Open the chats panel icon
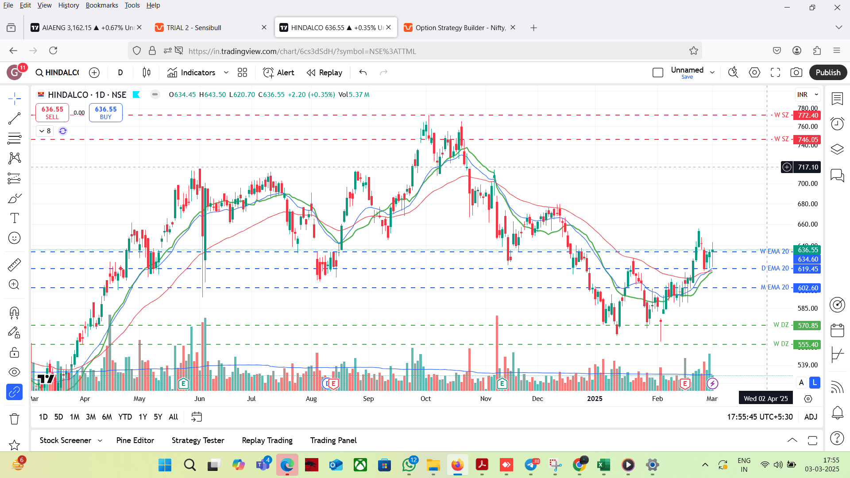 pyautogui.click(x=837, y=175)
